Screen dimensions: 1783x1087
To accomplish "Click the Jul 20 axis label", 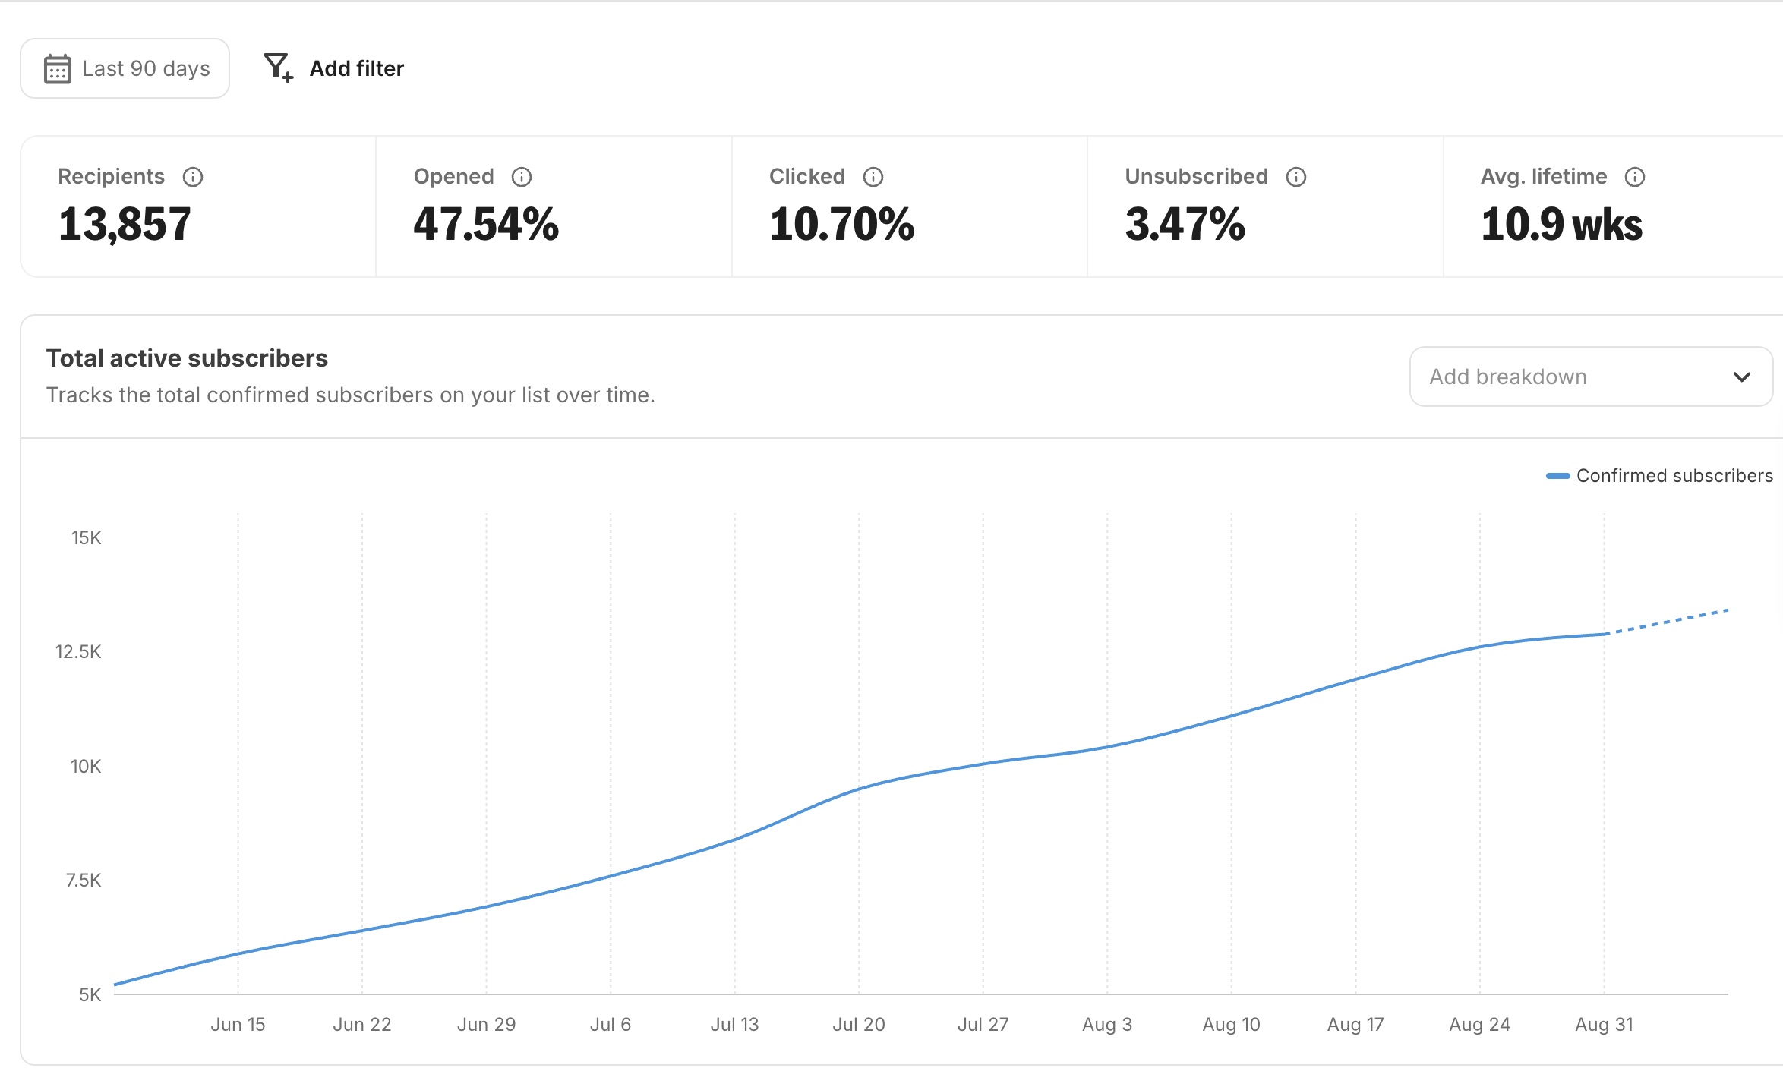I will pos(859,1025).
